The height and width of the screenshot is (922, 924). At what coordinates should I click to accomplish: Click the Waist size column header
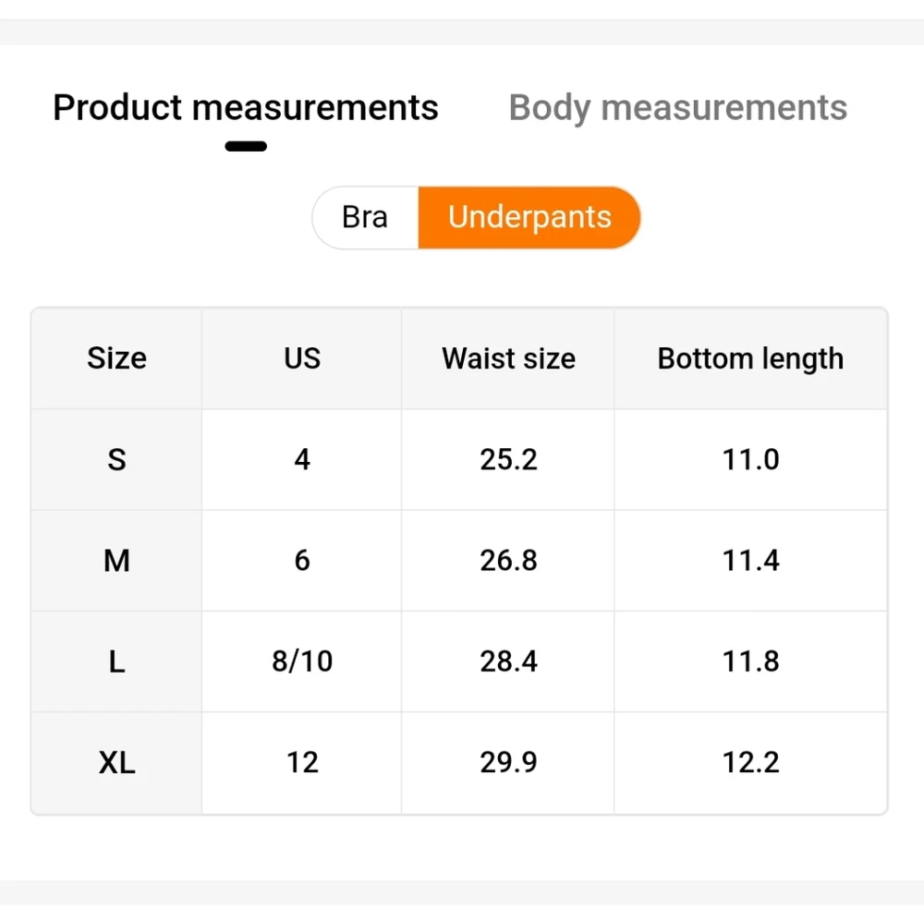pyautogui.click(x=508, y=358)
